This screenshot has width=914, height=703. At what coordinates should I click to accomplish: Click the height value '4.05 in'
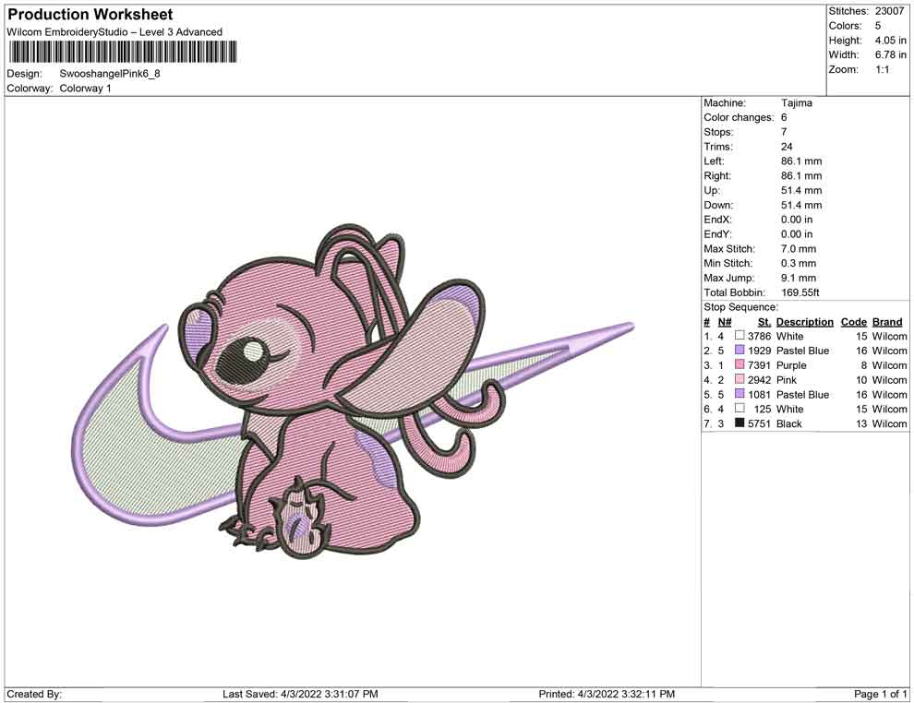pyautogui.click(x=890, y=41)
